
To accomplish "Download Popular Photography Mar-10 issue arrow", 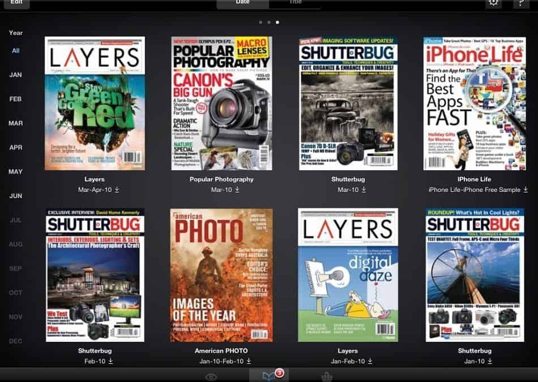I will click(237, 190).
